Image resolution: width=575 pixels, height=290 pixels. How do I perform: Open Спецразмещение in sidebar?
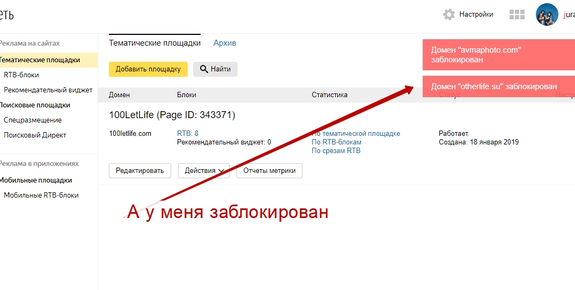tap(33, 120)
